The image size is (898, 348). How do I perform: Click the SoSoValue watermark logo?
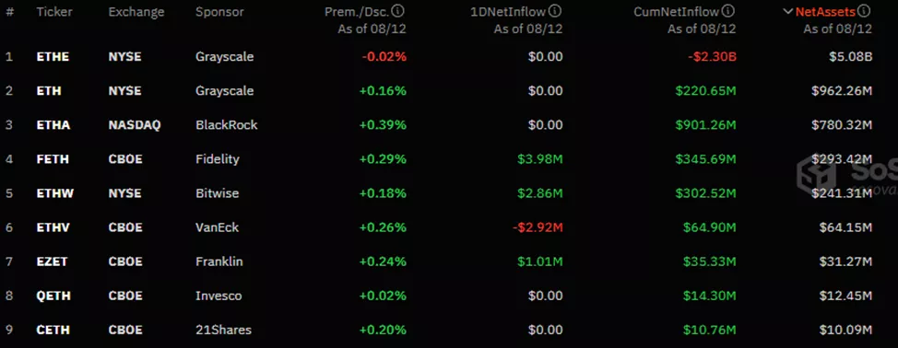[847, 176]
